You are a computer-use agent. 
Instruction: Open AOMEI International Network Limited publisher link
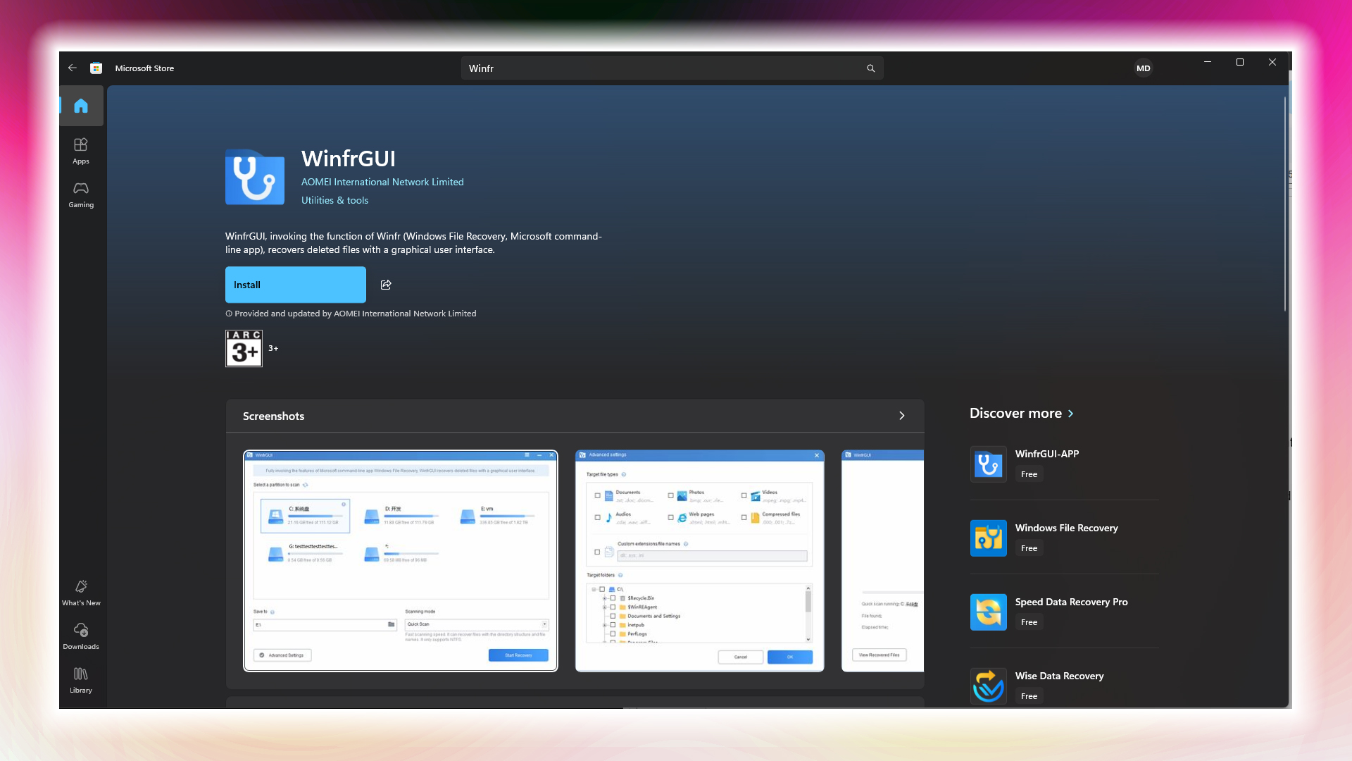(382, 182)
